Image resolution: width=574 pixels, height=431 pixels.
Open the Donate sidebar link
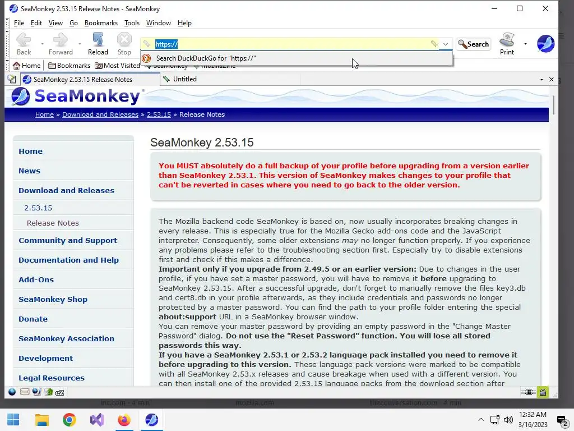[x=33, y=319]
